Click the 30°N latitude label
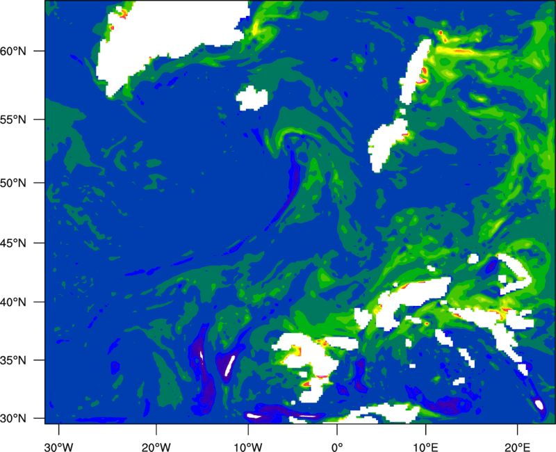This screenshot has height=452, width=556. (x=13, y=419)
